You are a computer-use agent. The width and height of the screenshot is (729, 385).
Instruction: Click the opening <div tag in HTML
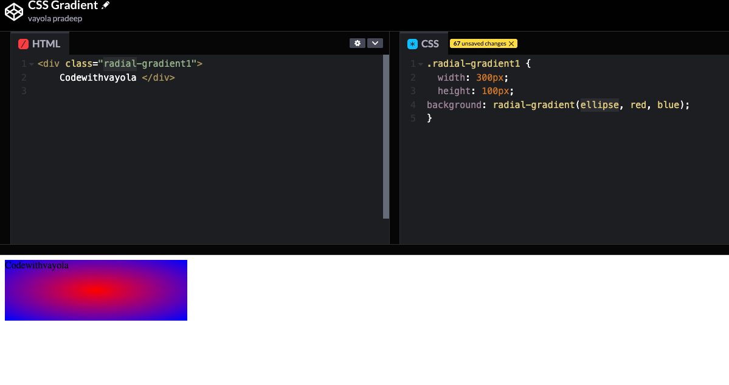(49, 64)
